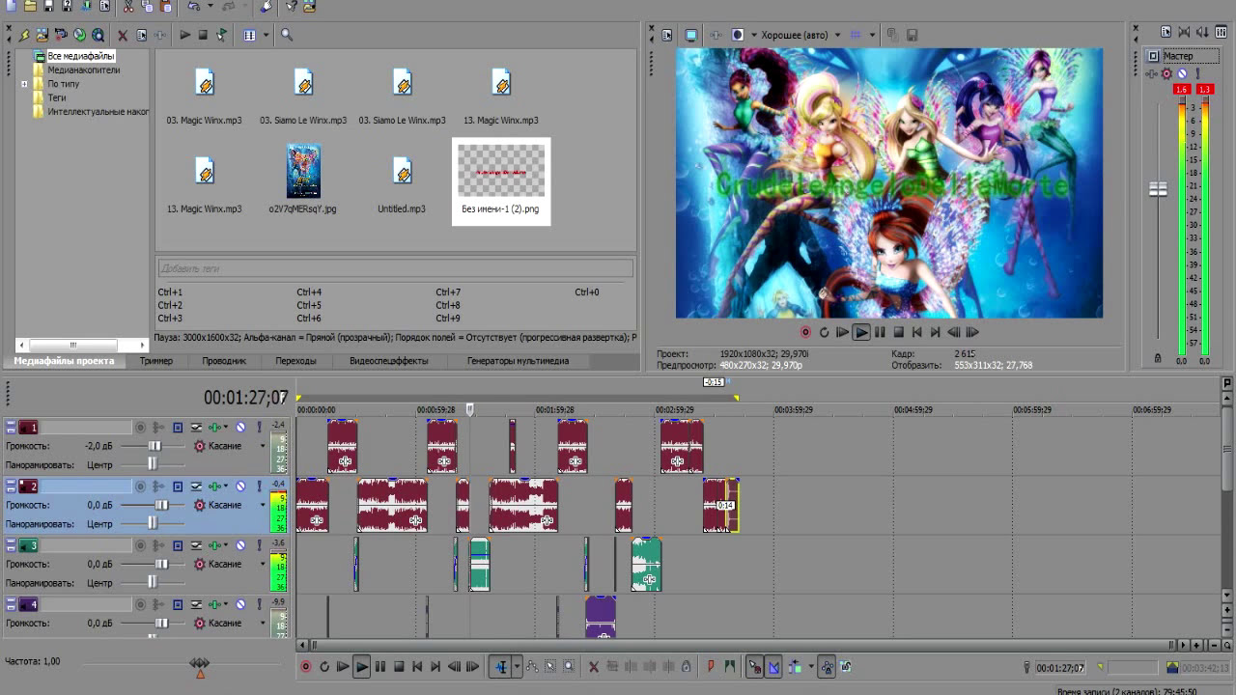
Task: Mute audio track 1
Action: 240,428
